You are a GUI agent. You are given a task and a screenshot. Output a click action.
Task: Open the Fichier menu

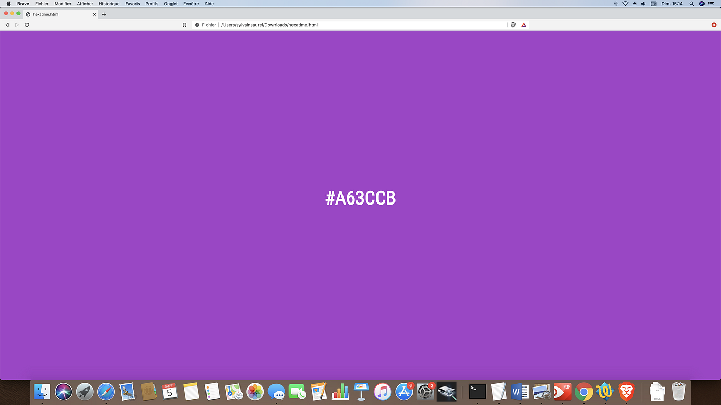click(x=42, y=4)
